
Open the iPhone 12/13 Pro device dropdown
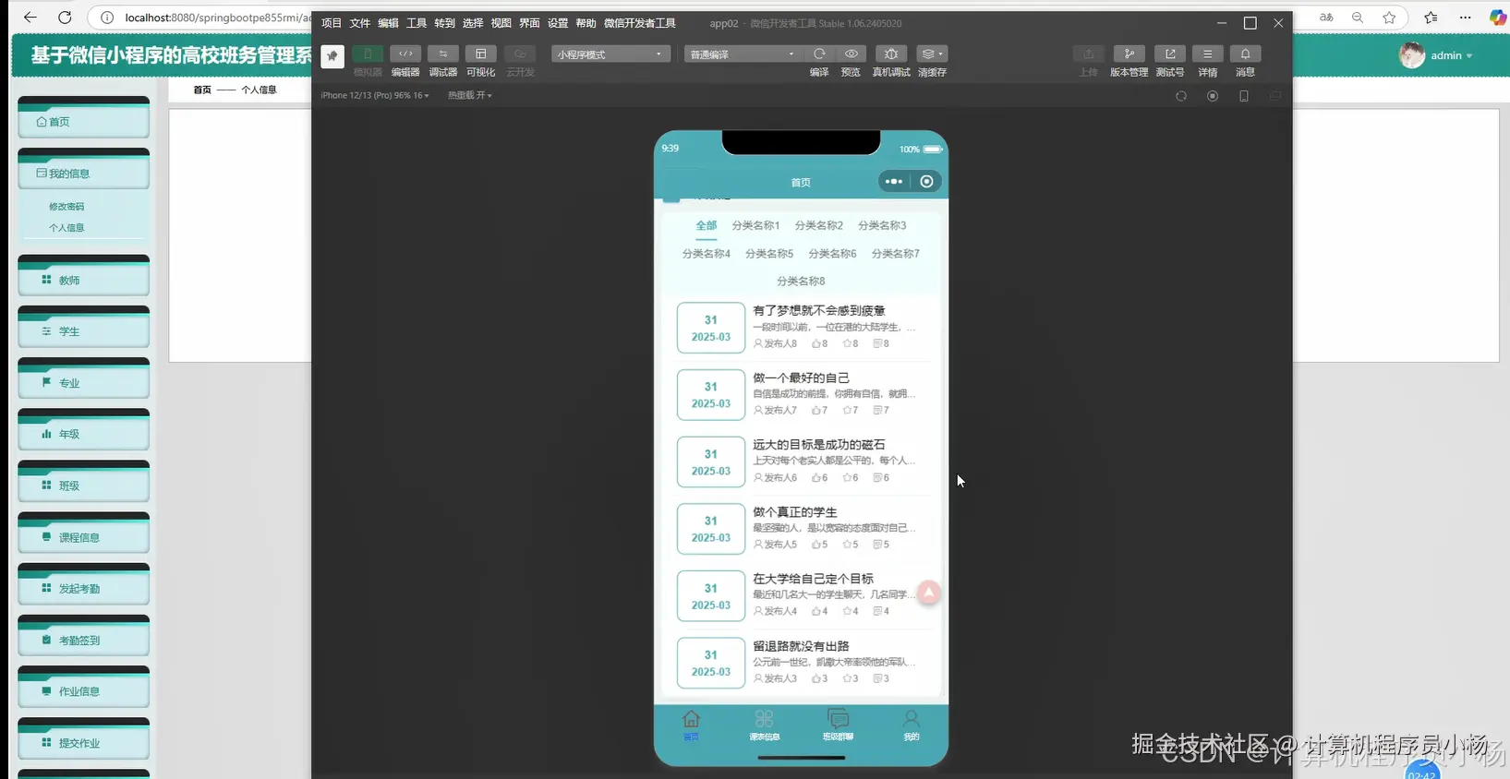(375, 95)
